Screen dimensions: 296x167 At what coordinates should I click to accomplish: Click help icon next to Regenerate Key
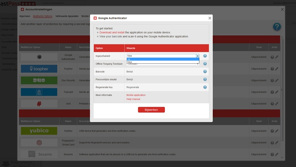pyautogui.click(x=205, y=87)
